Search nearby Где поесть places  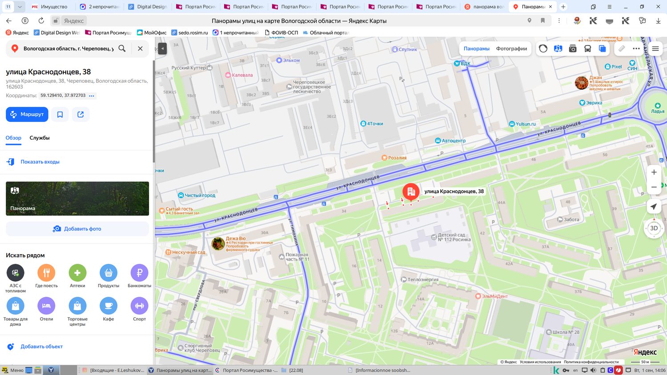click(46, 276)
